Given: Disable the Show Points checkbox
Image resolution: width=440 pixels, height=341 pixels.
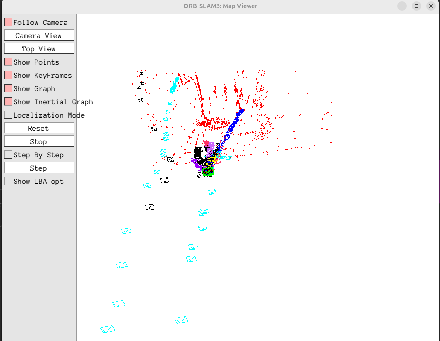Looking at the screenshot, I should tap(9, 62).
